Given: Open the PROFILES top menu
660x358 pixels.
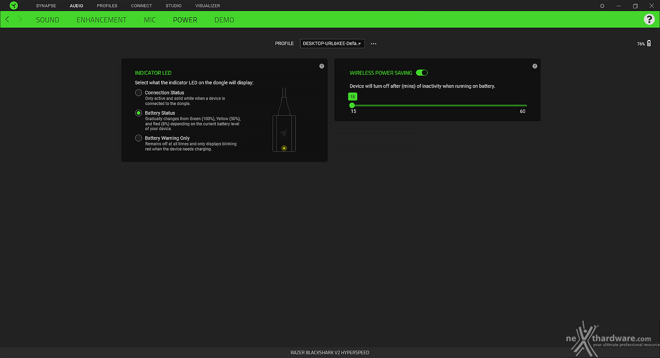Looking at the screenshot, I should click(107, 6).
